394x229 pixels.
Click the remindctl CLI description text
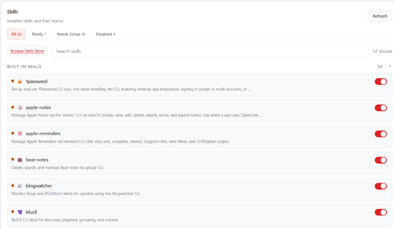(x=120, y=142)
